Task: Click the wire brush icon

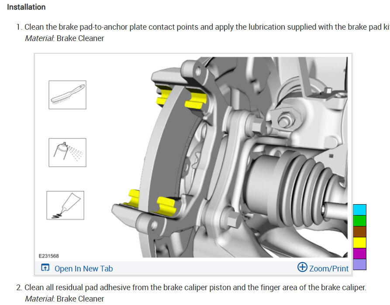Action: tap(67, 95)
